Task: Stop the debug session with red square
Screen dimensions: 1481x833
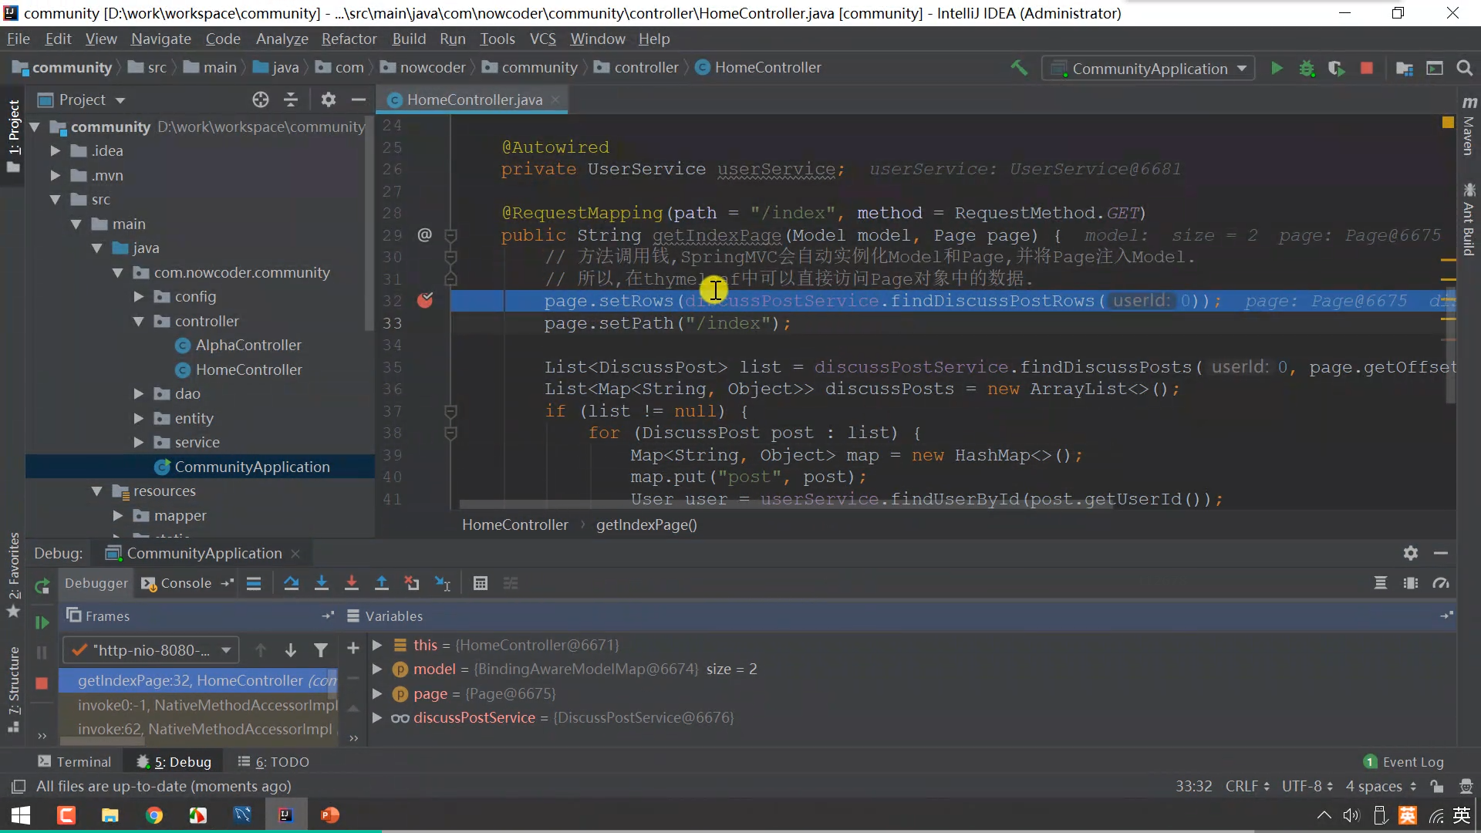Action: pos(42,683)
